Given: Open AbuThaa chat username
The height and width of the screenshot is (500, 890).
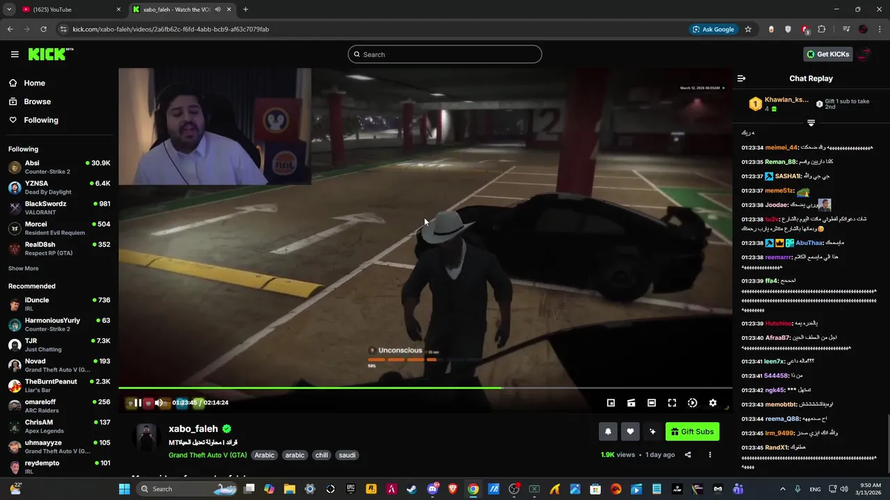Looking at the screenshot, I should coord(810,243).
